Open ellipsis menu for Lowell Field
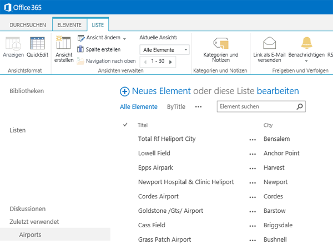333x245 pixels. pyautogui.click(x=253, y=154)
